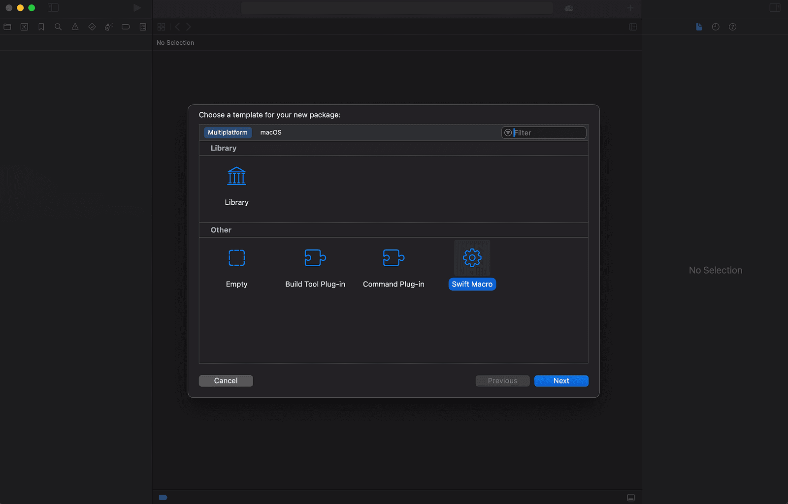Open the Test navigator checkmark icon
788x504 pixels.
click(x=92, y=27)
